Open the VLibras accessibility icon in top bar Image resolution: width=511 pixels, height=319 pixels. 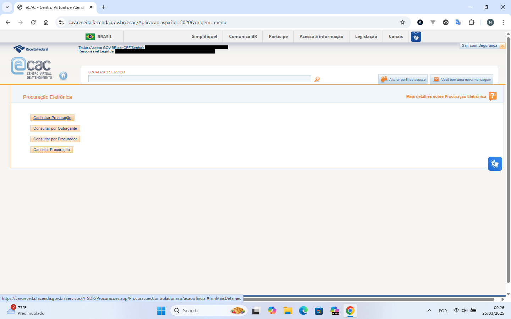416,37
